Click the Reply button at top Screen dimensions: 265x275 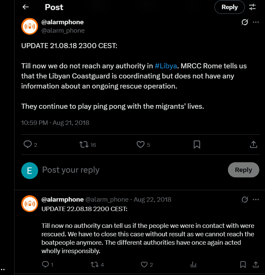coord(230,7)
